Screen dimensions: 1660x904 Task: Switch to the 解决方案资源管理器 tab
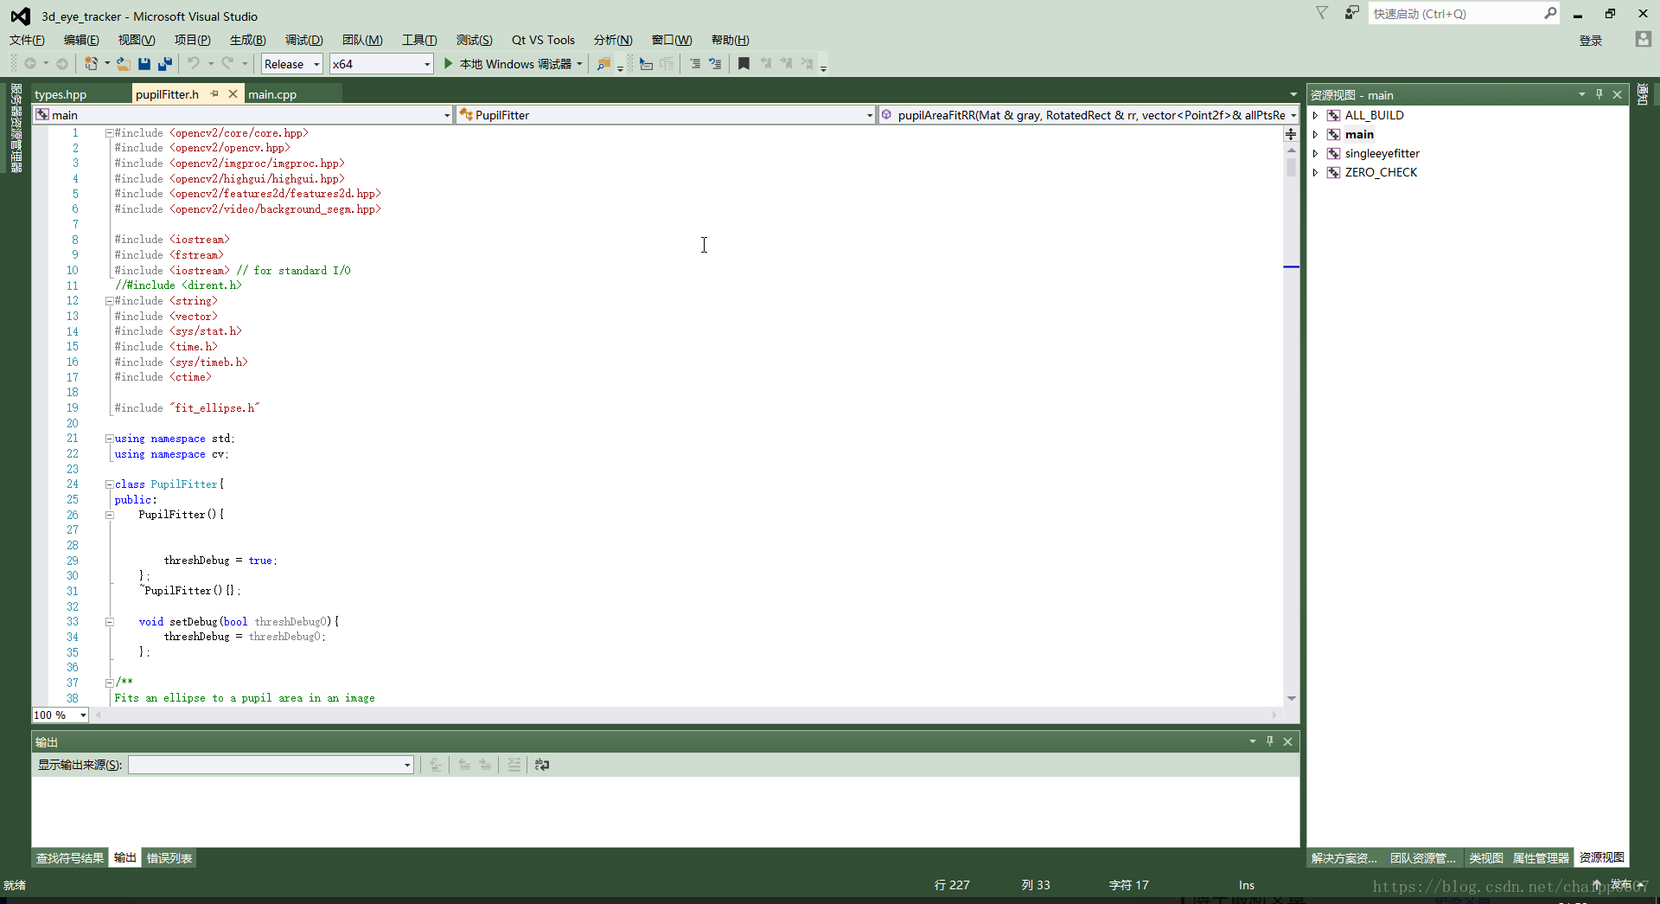1344,858
